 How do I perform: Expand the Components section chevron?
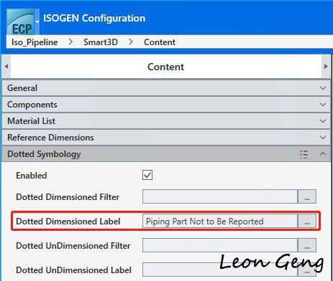coord(323,105)
